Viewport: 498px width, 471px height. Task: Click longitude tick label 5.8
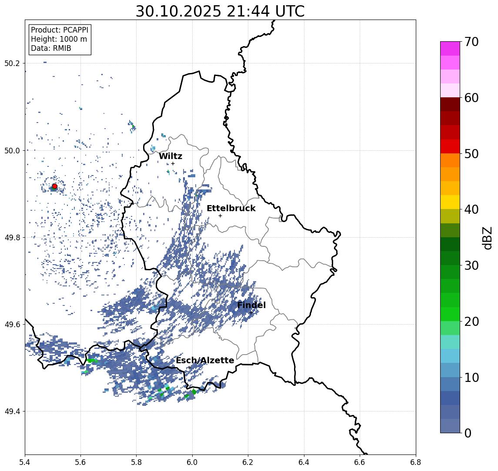(x=137, y=462)
